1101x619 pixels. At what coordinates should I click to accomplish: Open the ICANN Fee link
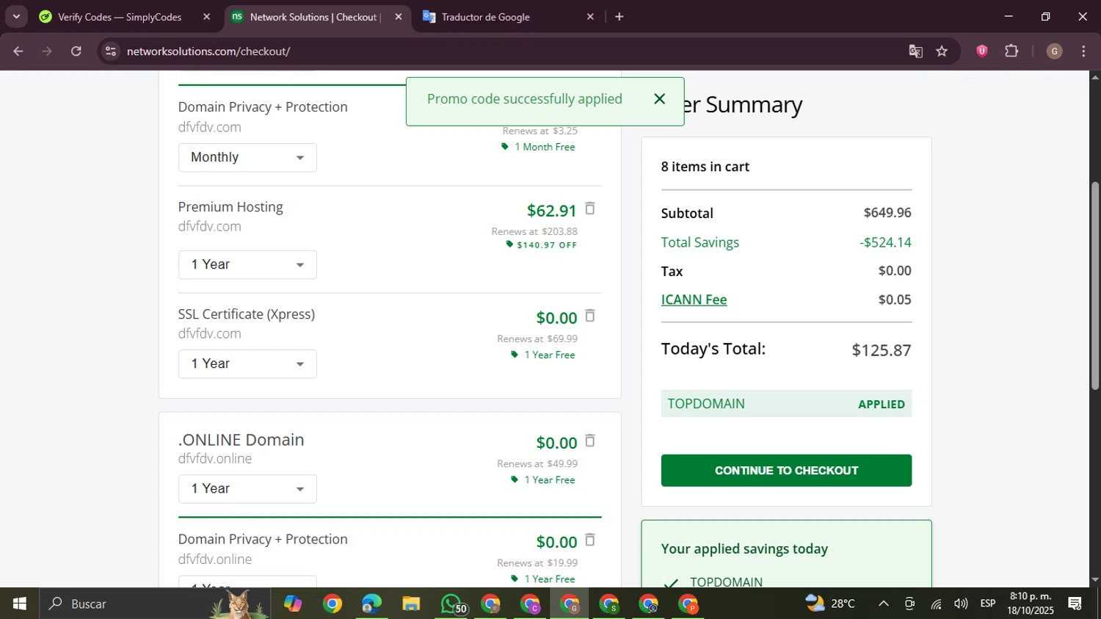tap(694, 300)
